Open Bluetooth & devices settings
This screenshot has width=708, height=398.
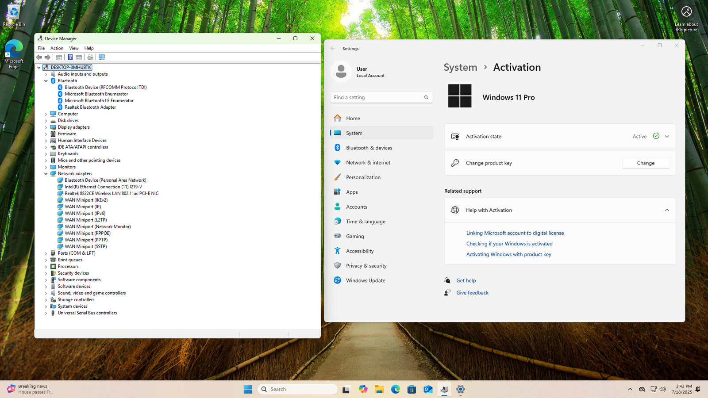point(369,148)
